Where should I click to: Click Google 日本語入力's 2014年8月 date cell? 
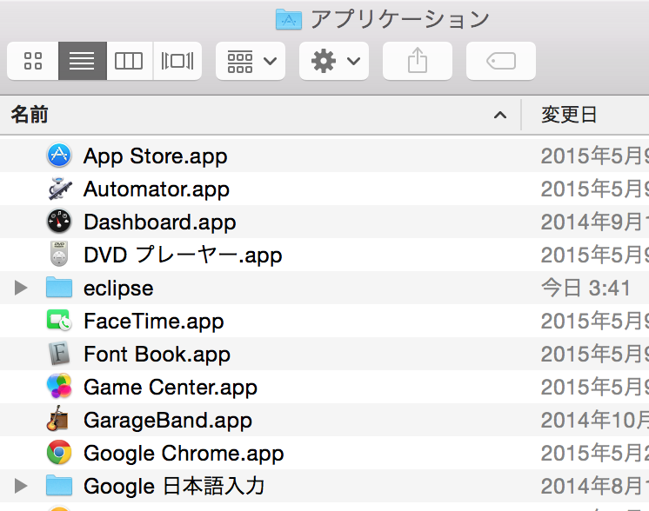(595, 486)
